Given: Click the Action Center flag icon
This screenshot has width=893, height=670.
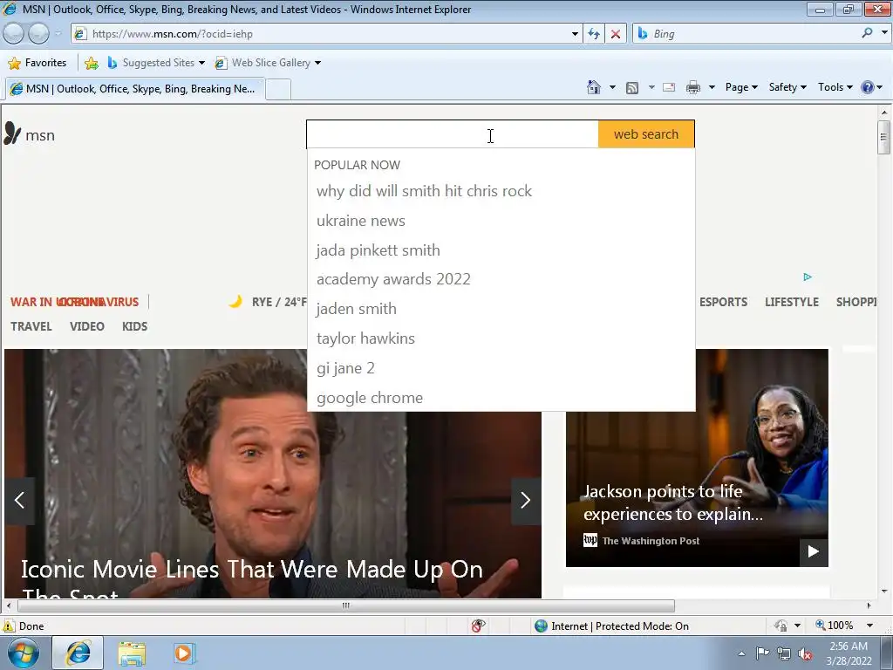Looking at the screenshot, I should point(762,653).
